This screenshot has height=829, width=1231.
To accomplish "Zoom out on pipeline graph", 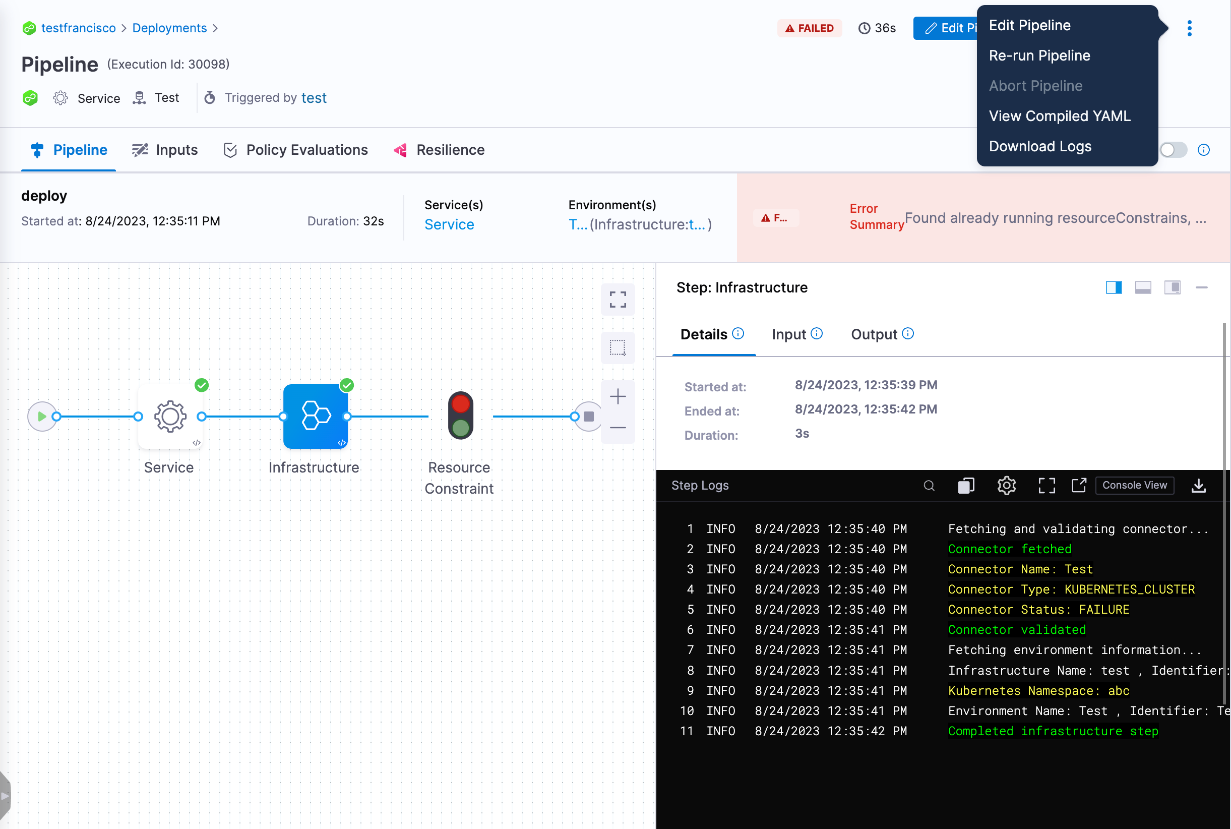I will click(x=618, y=427).
